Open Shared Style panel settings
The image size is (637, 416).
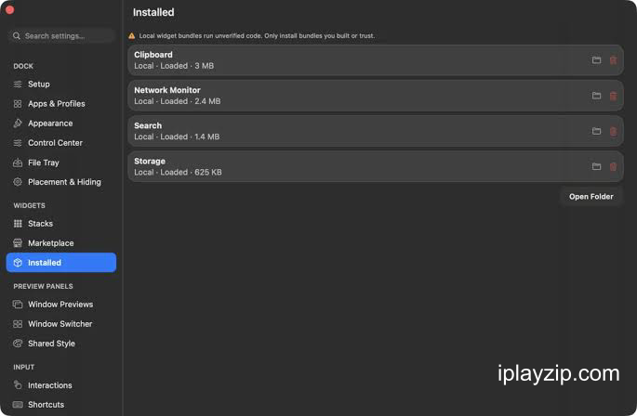61,344
